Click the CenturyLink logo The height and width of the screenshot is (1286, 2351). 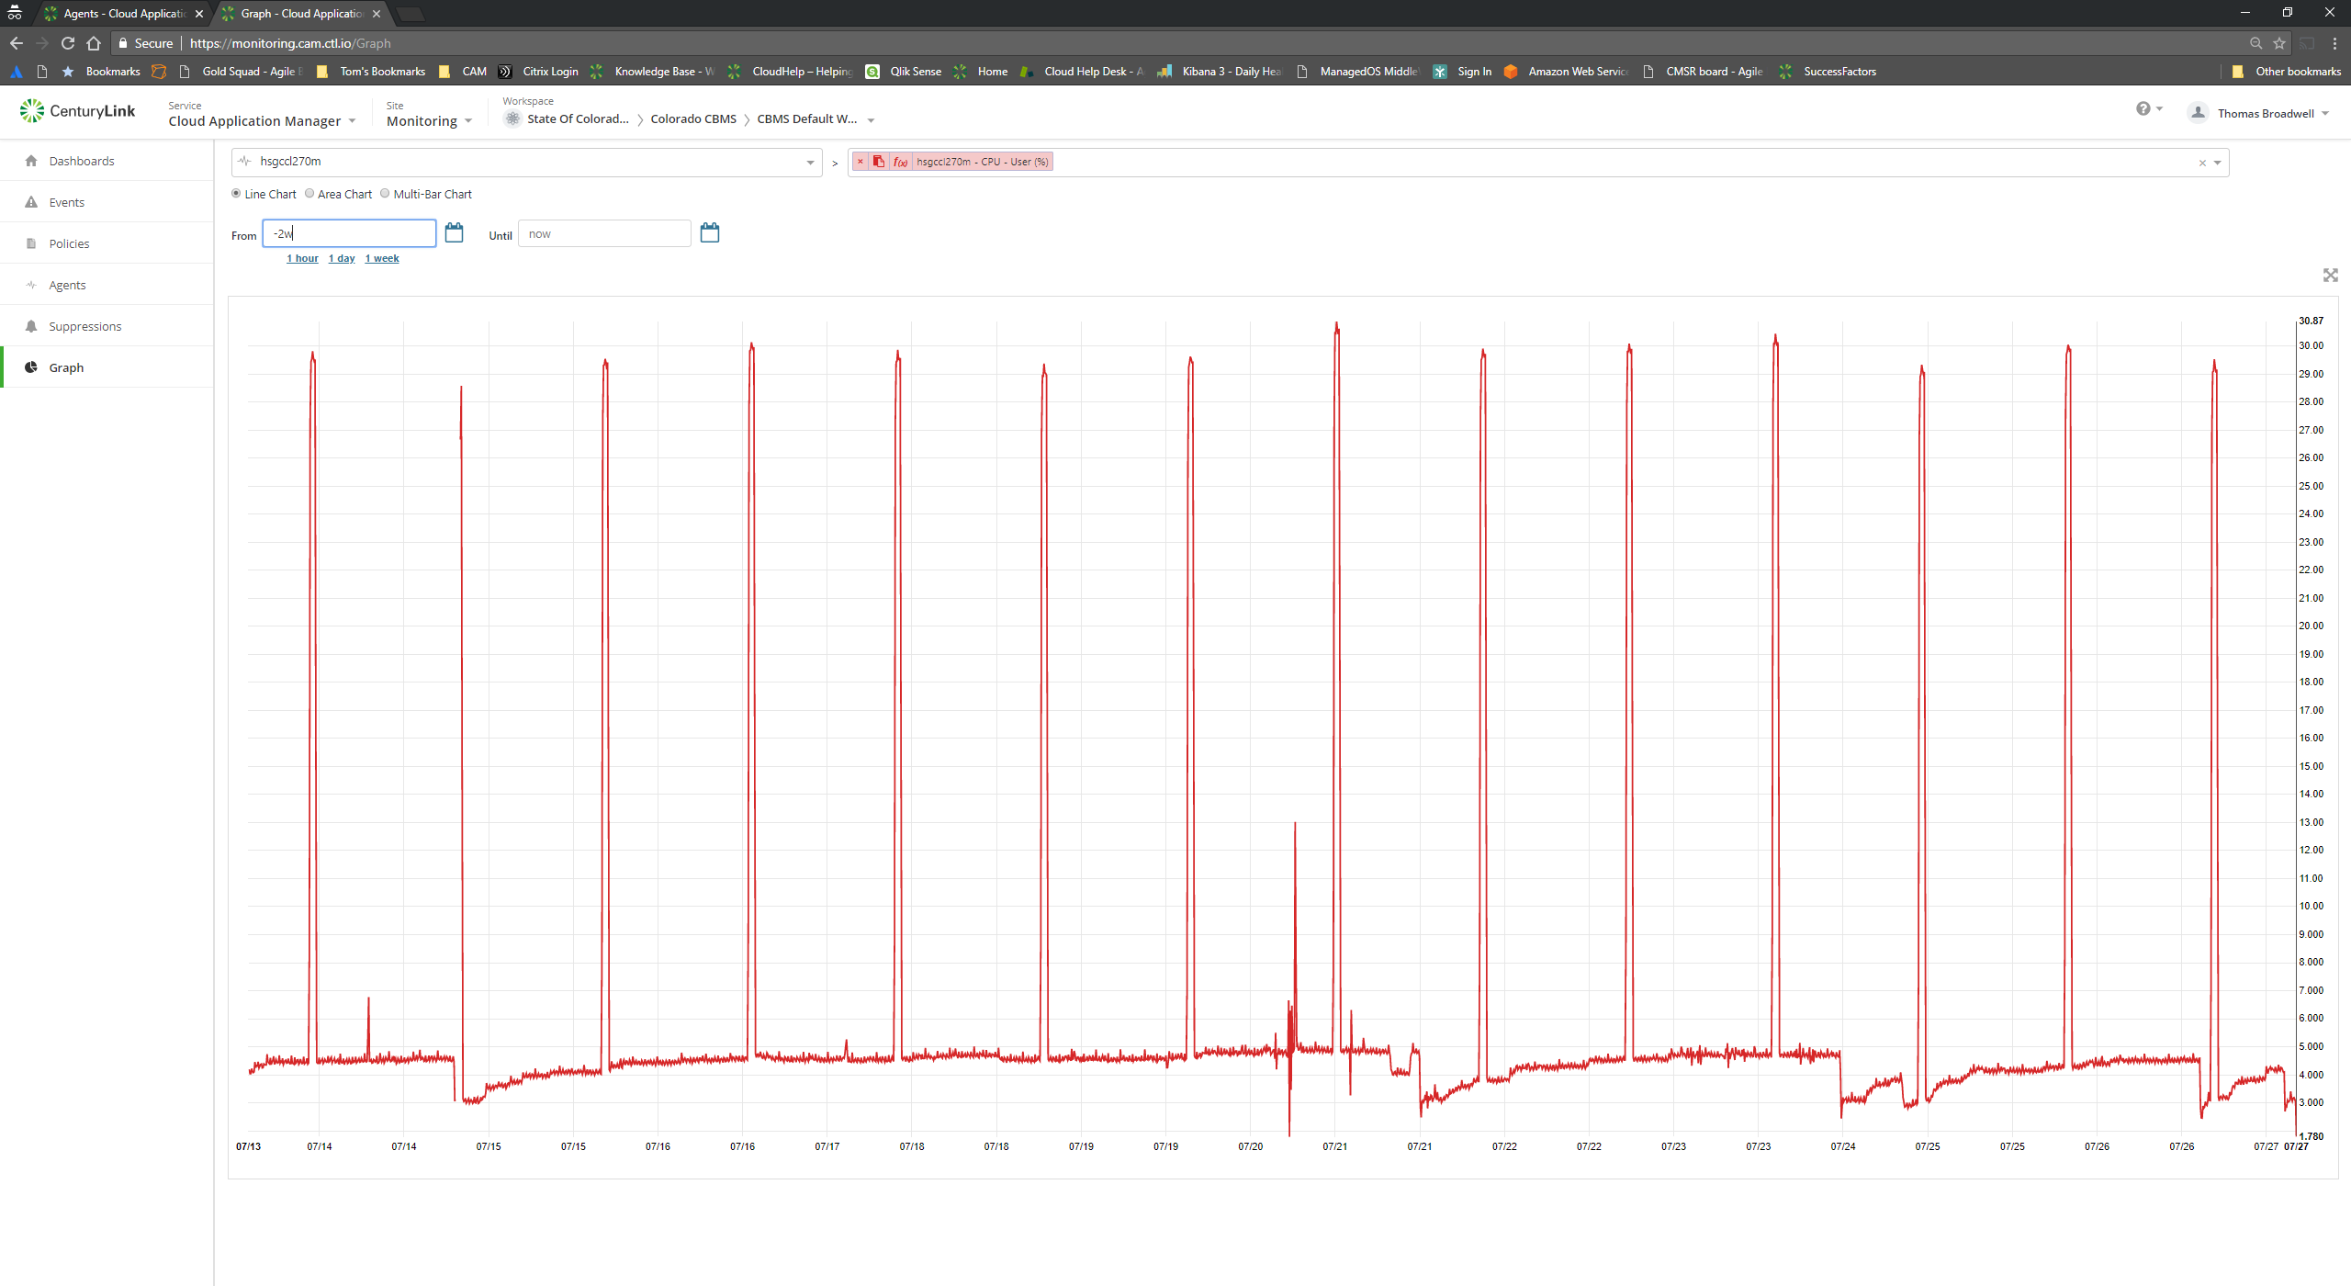click(x=78, y=111)
